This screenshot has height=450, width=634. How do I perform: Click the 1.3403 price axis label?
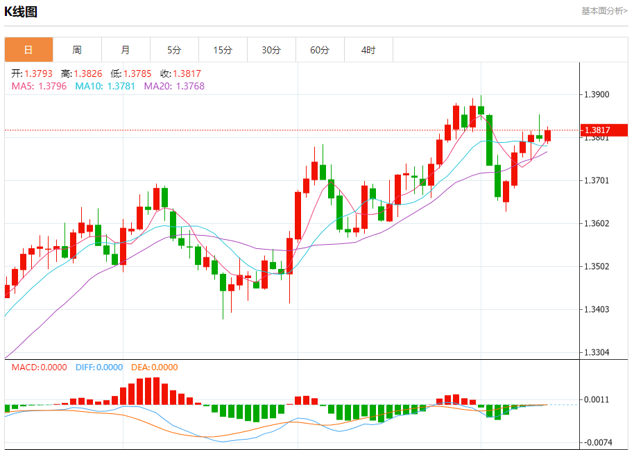(597, 309)
